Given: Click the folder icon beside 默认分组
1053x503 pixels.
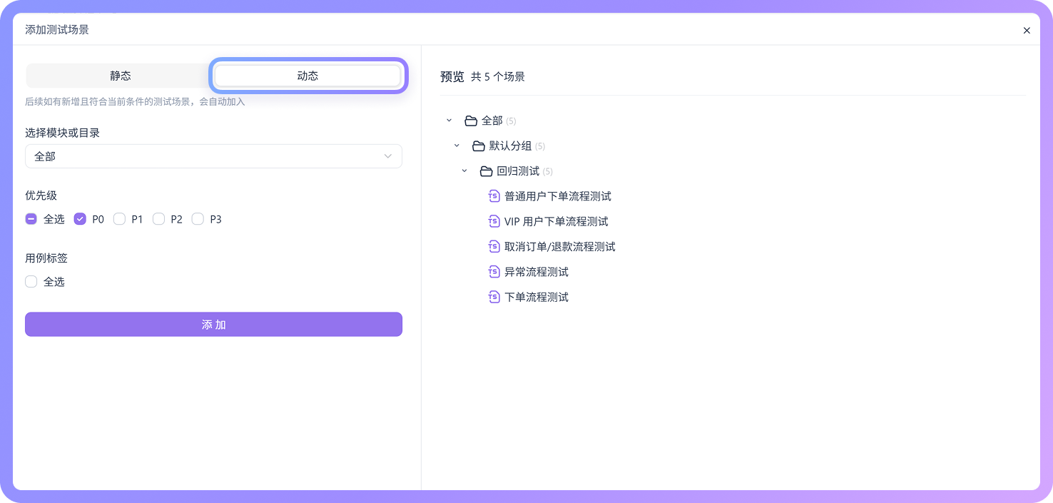Looking at the screenshot, I should (x=478, y=146).
